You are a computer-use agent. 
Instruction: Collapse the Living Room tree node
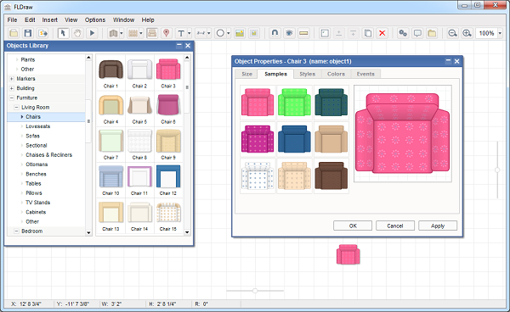16,108
